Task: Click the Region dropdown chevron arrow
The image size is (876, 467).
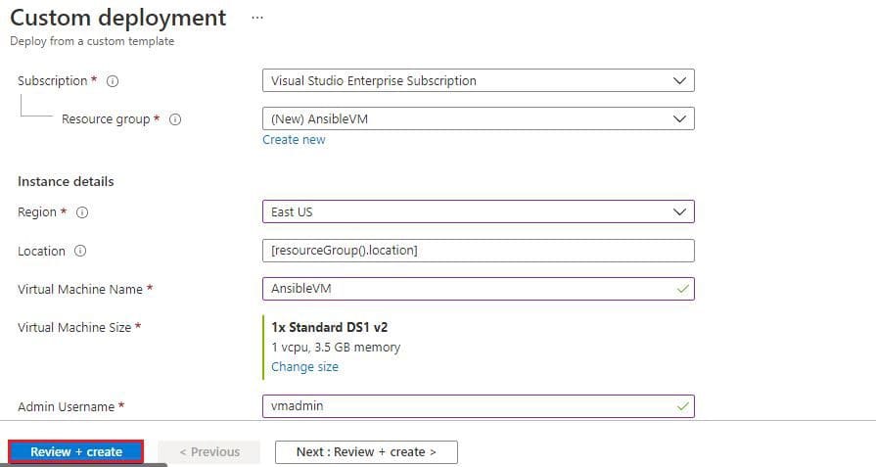Action: click(679, 212)
